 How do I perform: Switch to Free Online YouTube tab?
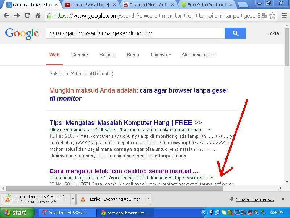pos(207,5)
